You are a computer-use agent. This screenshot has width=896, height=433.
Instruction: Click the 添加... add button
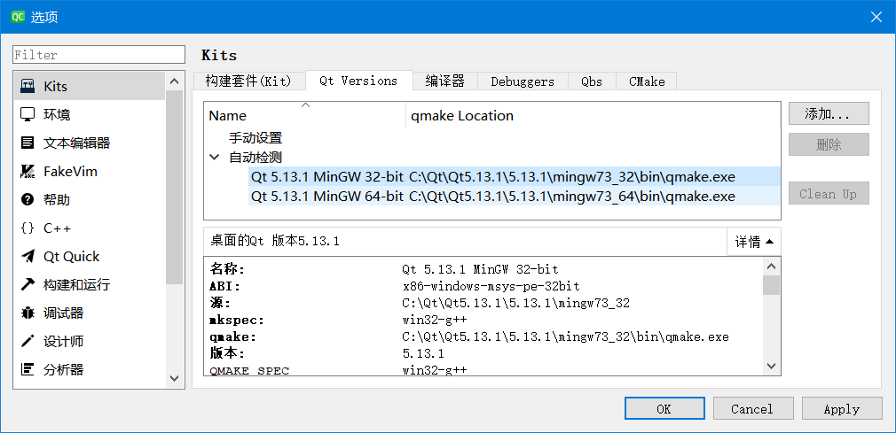(828, 113)
